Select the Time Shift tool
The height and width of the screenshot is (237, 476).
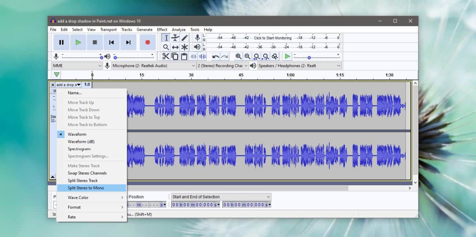[x=175, y=47]
